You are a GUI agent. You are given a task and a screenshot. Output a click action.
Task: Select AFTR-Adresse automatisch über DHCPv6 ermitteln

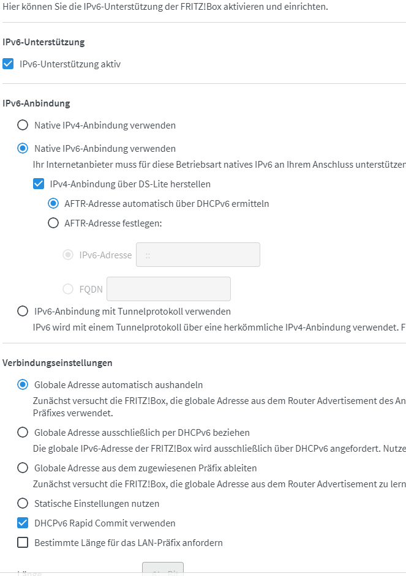pyautogui.click(x=53, y=203)
